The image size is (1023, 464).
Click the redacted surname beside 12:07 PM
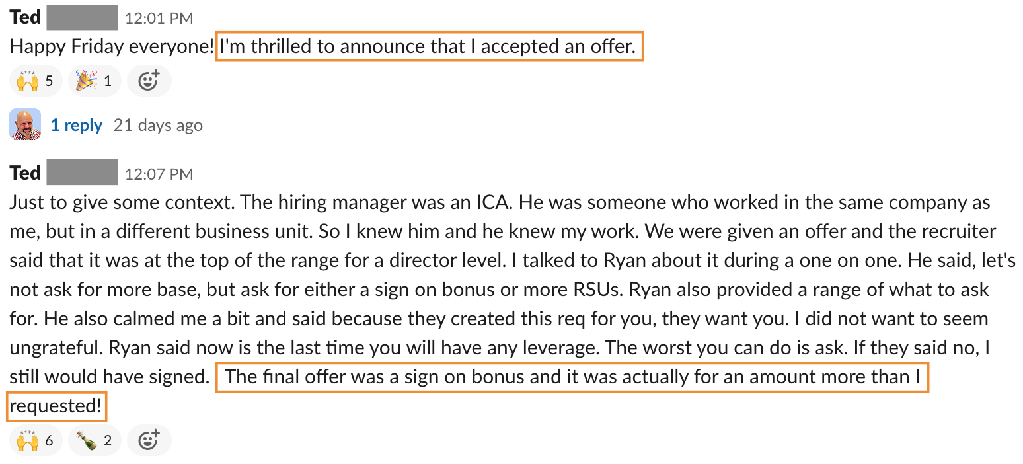[x=82, y=173]
